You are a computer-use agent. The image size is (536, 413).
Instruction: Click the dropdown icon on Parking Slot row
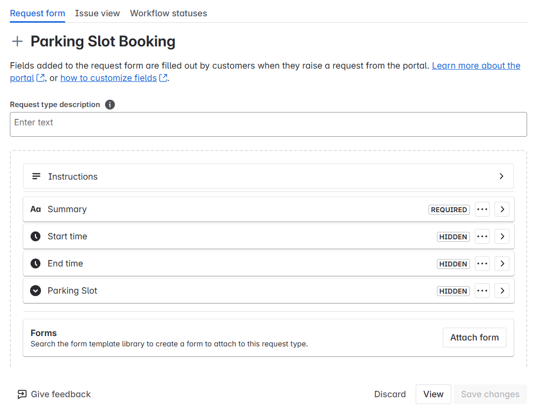point(36,291)
